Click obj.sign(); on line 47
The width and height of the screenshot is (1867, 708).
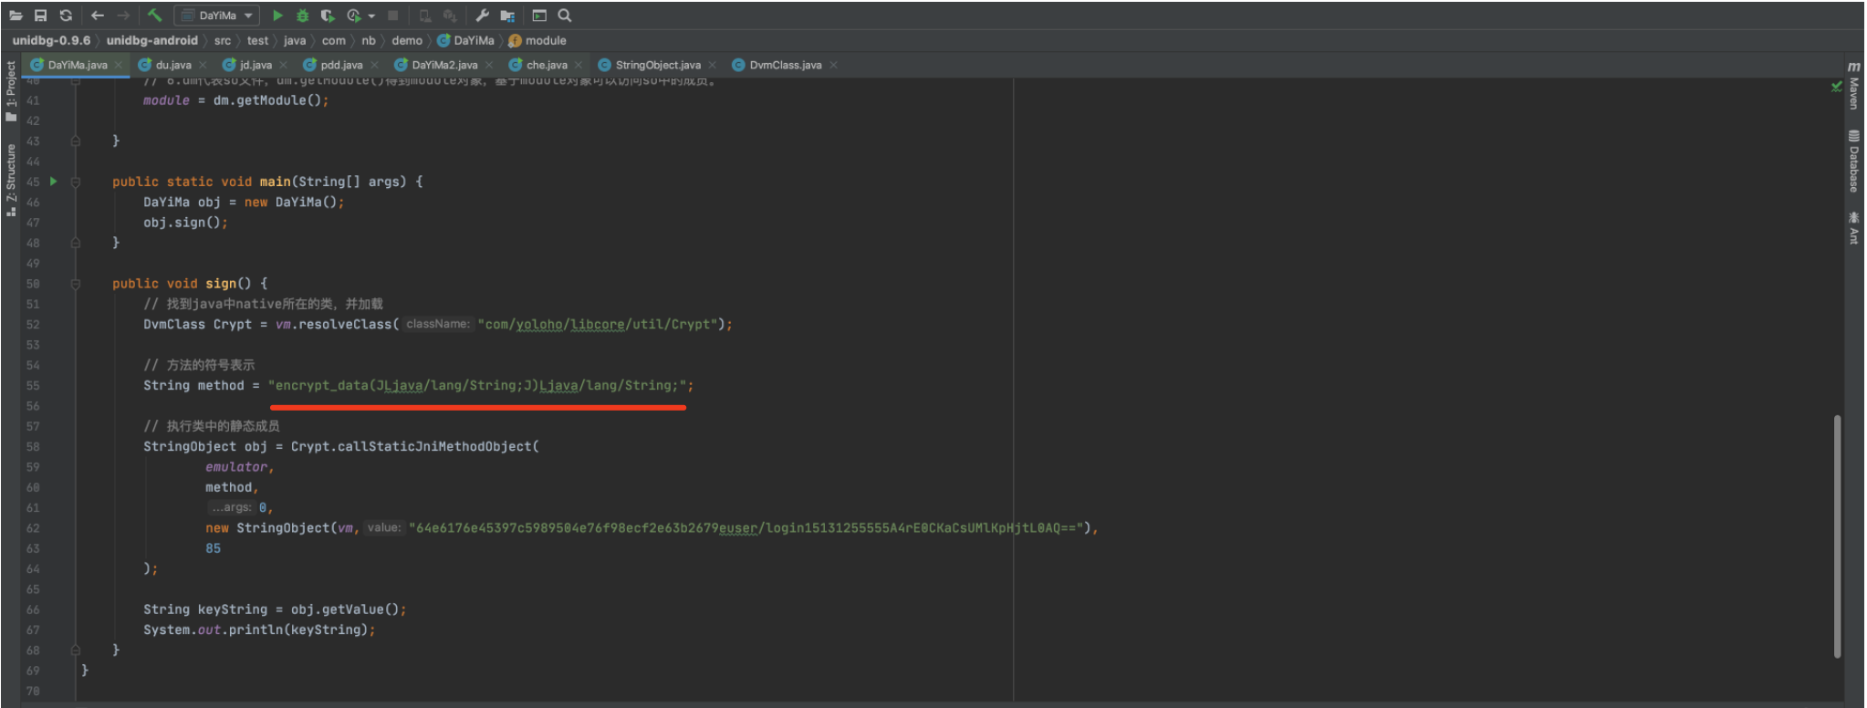pyautogui.click(x=185, y=223)
